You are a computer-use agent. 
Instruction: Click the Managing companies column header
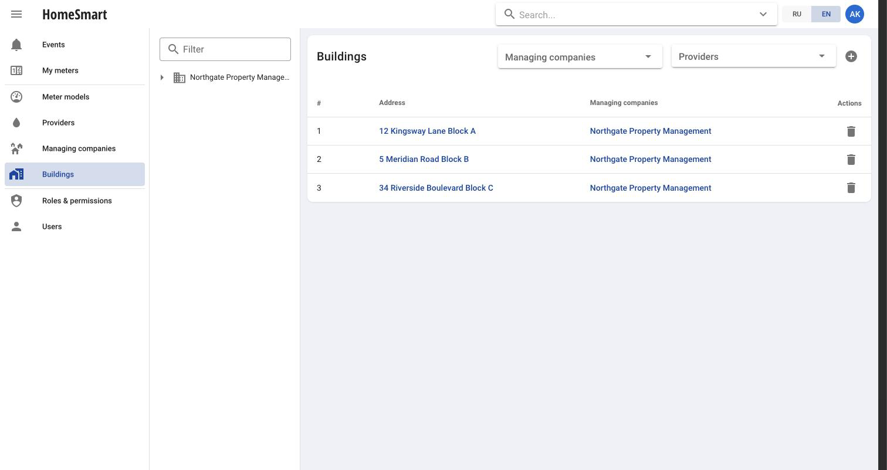624,103
